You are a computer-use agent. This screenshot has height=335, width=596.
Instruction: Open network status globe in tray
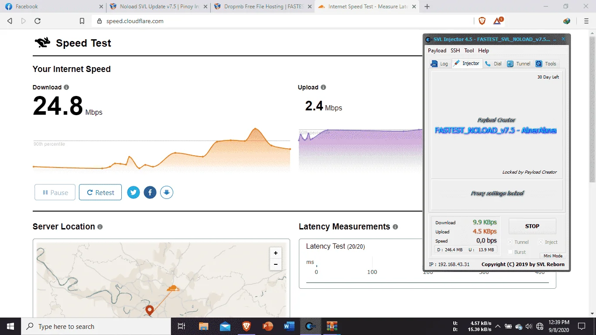(x=540, y=326)
